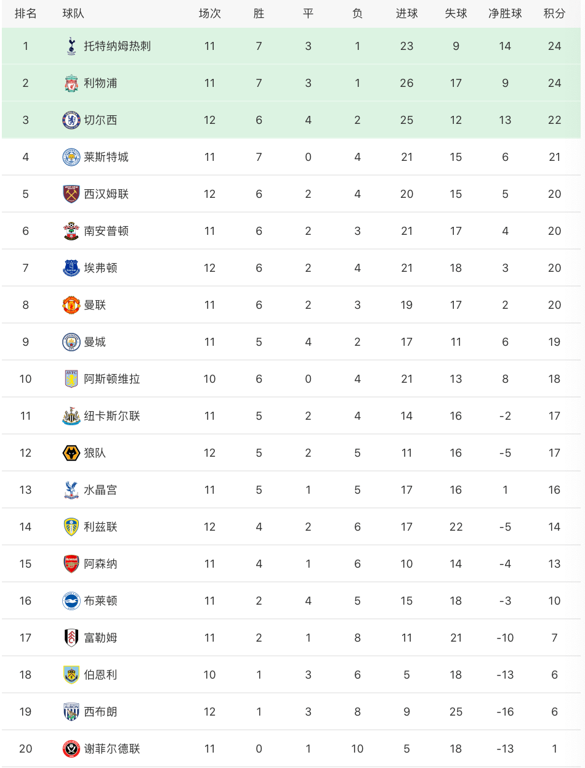Click the 进球 column header
Viewport: 585px width, 768px height.
pos(406,14)
